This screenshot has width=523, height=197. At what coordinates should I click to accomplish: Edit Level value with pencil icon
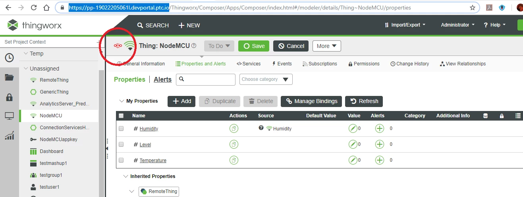(x=353, y=144)
